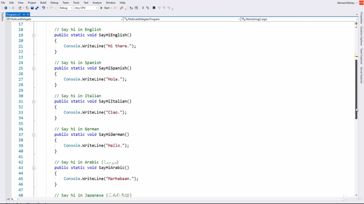Open the Undo history dropdown arrow

[x=47, y=8]
